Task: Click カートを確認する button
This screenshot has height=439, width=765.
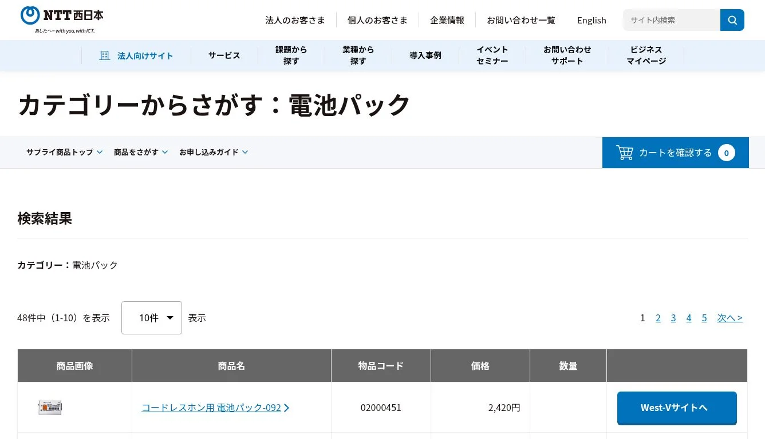Action: [676, 153]
